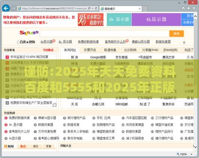Image resolution: width=199 pixels, height=158 pixels.
Task: Switch to 娱乐 news tab
Action: [36, 146]
